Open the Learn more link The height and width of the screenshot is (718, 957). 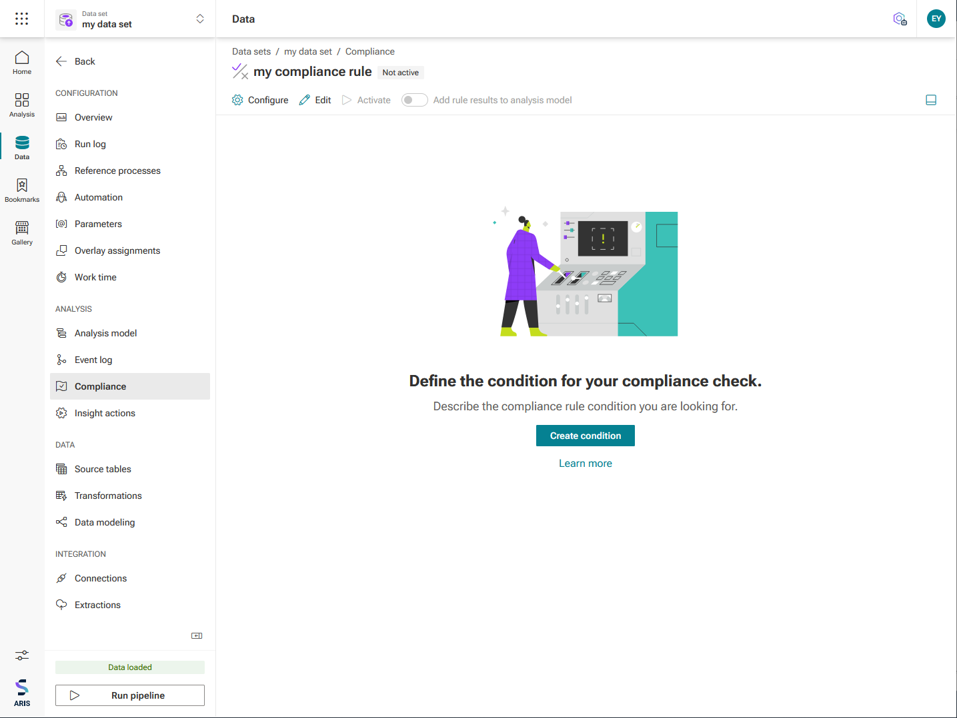(x=586, y=464)
